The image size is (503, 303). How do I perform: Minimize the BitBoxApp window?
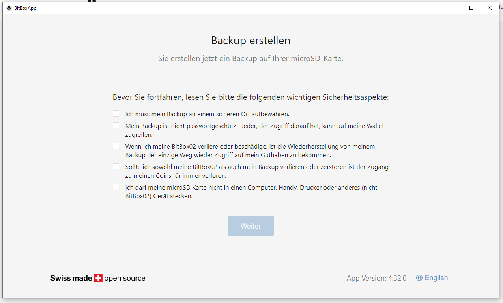(453, 8)
